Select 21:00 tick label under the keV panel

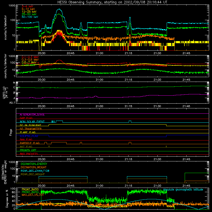point(99,53)
